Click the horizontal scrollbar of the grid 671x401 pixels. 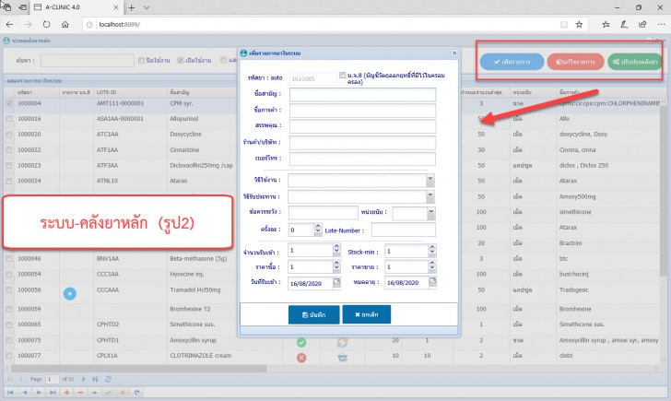139,369
